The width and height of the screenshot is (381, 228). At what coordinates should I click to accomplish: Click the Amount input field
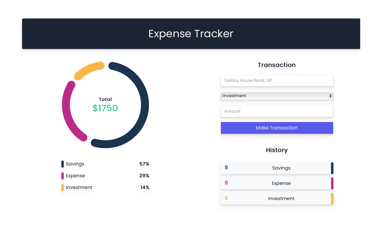(x=277, y=111)
